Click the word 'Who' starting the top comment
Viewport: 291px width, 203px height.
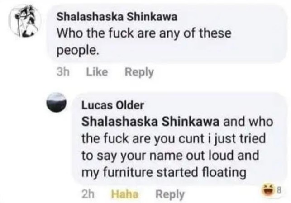pos(68,33)
